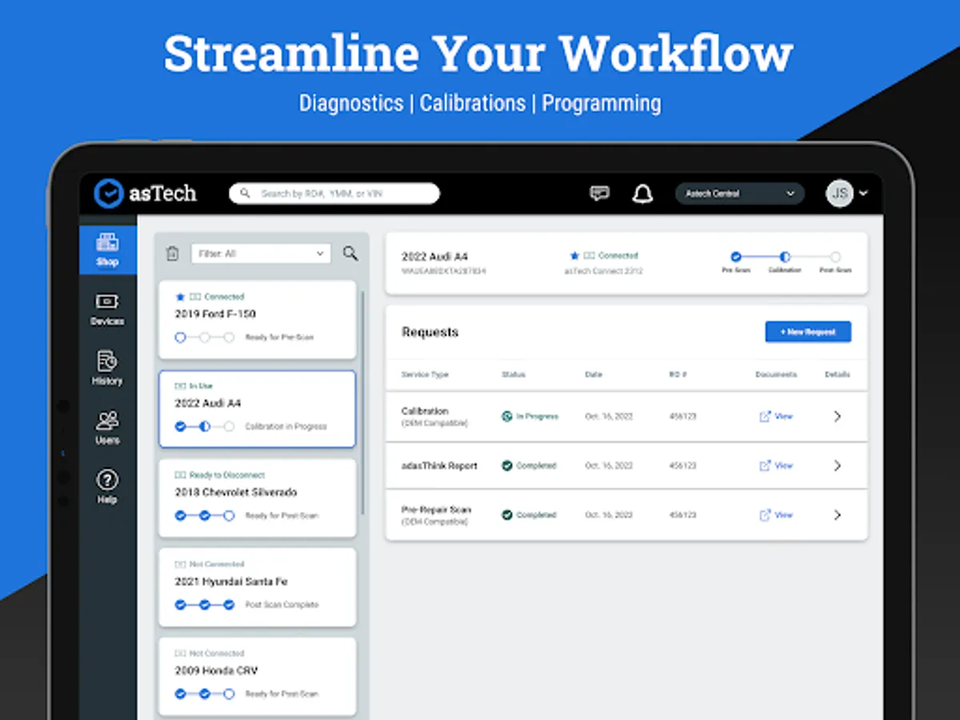
Task: Click the + New Request button
Action: [808, 332]
